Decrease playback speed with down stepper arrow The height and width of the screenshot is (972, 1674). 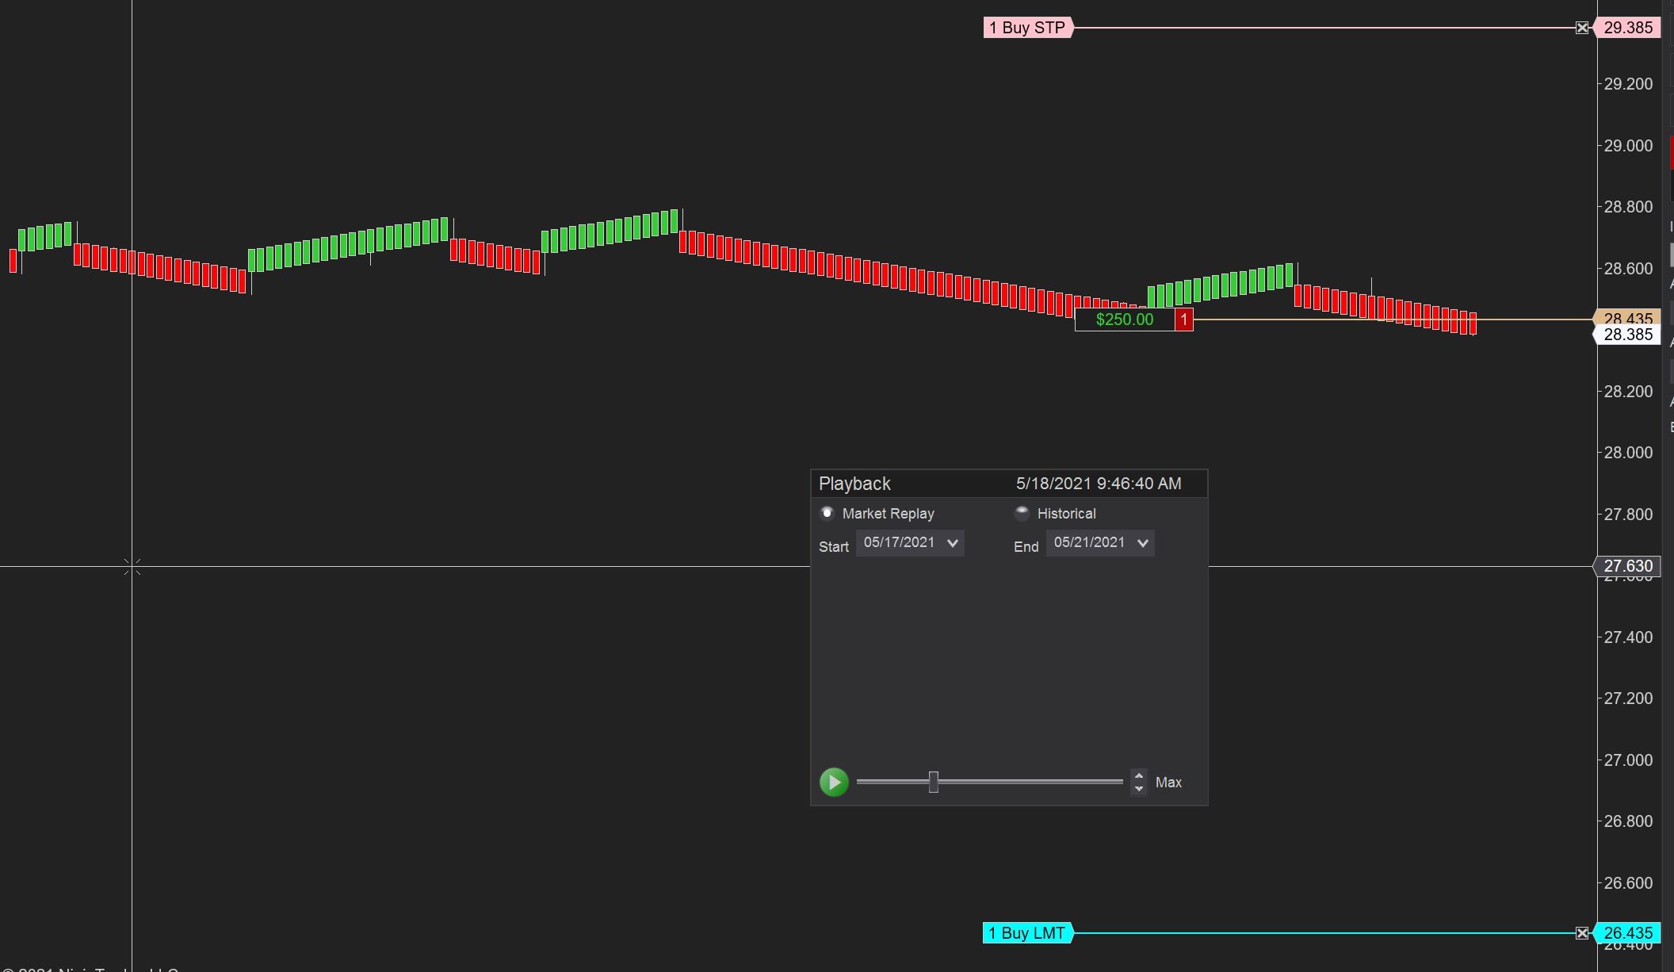pos(1139,788)
